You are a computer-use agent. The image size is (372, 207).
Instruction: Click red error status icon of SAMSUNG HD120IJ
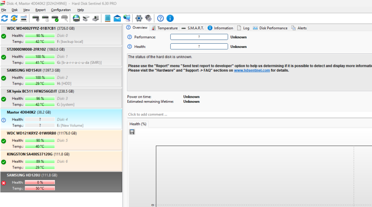point(4,183)
